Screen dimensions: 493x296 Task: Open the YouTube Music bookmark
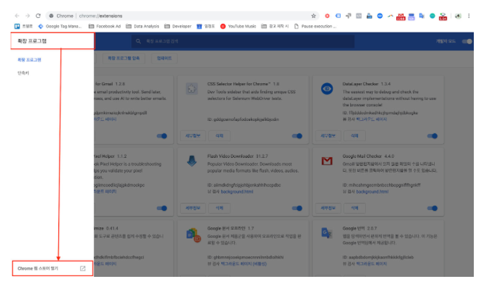point(238,26)
